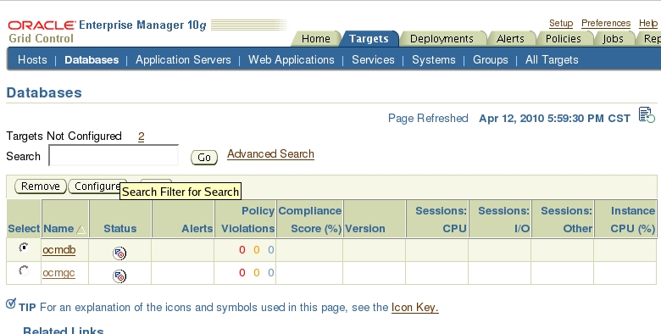661x334 pixels.
Task: Click the page refresh icon
Action: point(647,114)
